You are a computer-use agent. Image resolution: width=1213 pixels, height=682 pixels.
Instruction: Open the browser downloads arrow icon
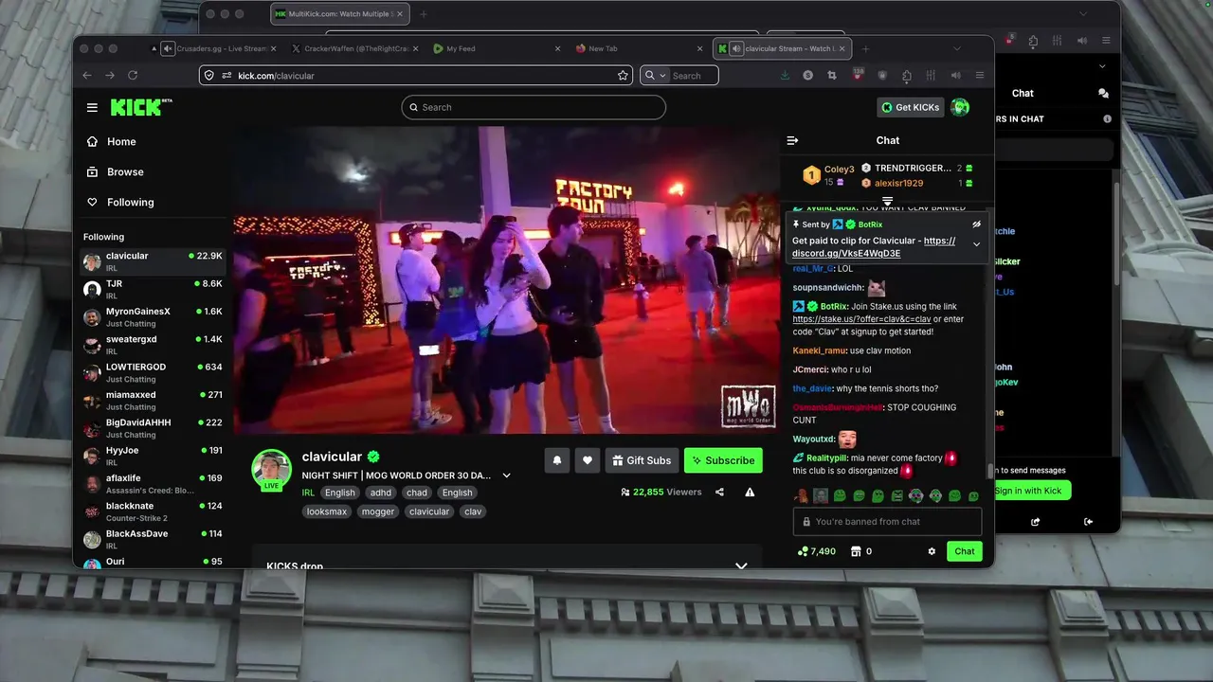coord(785,75)
